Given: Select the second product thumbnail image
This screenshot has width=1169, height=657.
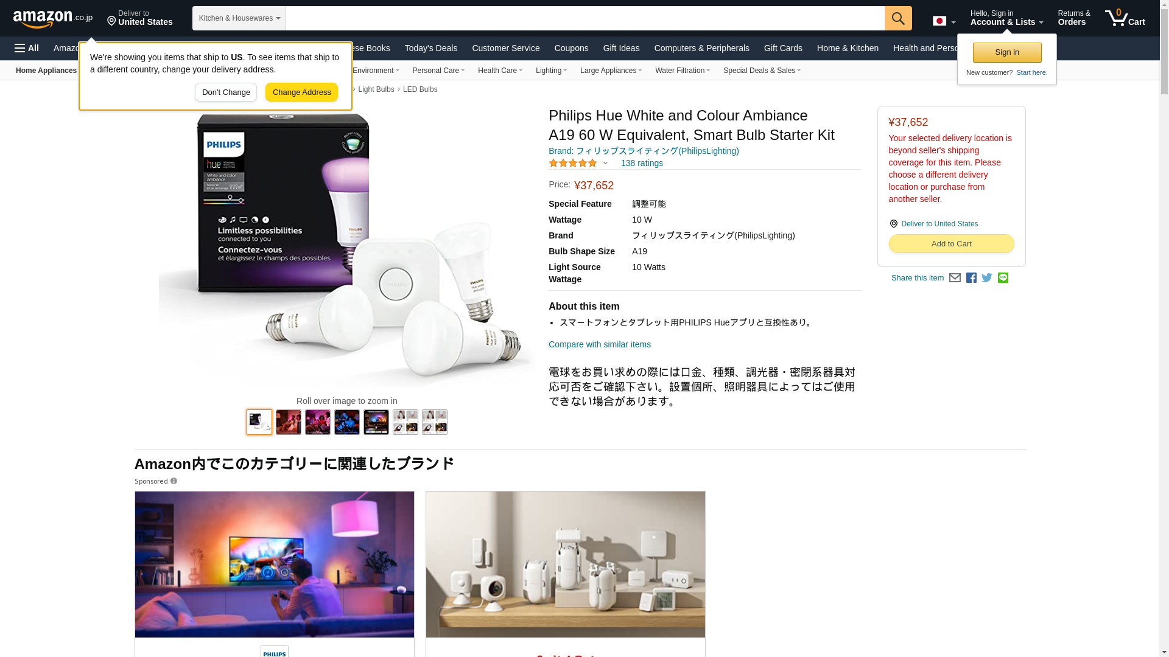Looking at the screenshot, I should click(x=289, y=422).
